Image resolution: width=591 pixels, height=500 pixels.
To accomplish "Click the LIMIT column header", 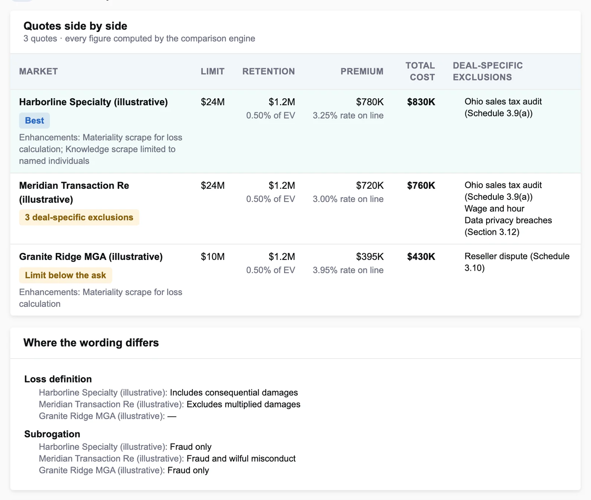I will coord(213,71).
